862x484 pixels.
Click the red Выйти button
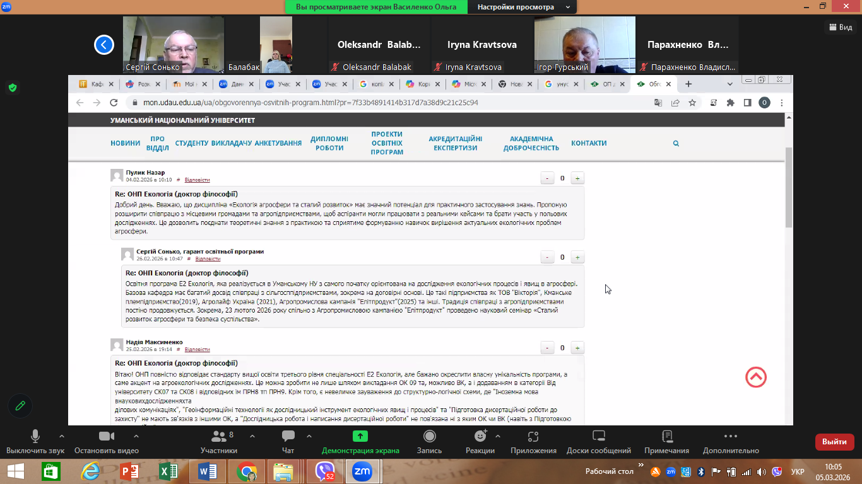834,442
